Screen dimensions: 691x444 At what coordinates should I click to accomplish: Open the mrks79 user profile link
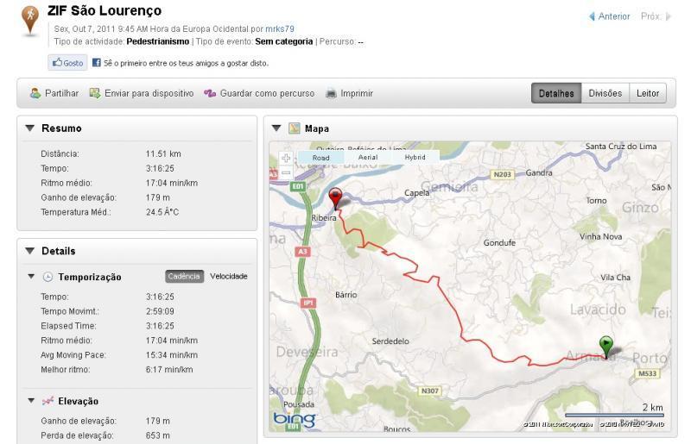click(x=279, y=28)
